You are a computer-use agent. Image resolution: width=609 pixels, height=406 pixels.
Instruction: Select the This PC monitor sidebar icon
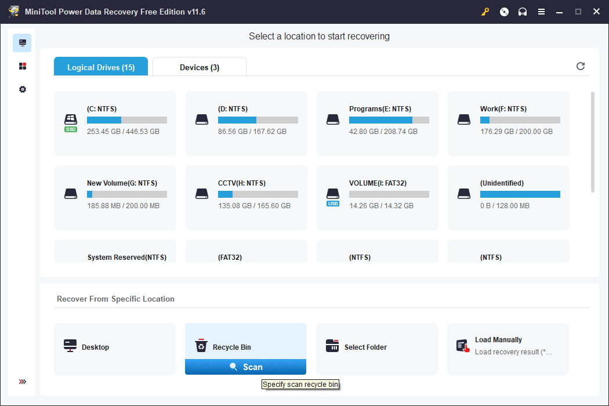pyautogui.click(x=22, y=43)
